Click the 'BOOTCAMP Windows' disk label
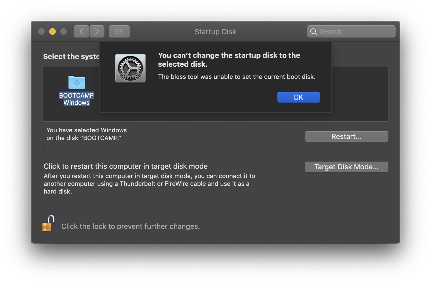Image resolution: width=431 pixels, height=284 pixels. [77, 99]
